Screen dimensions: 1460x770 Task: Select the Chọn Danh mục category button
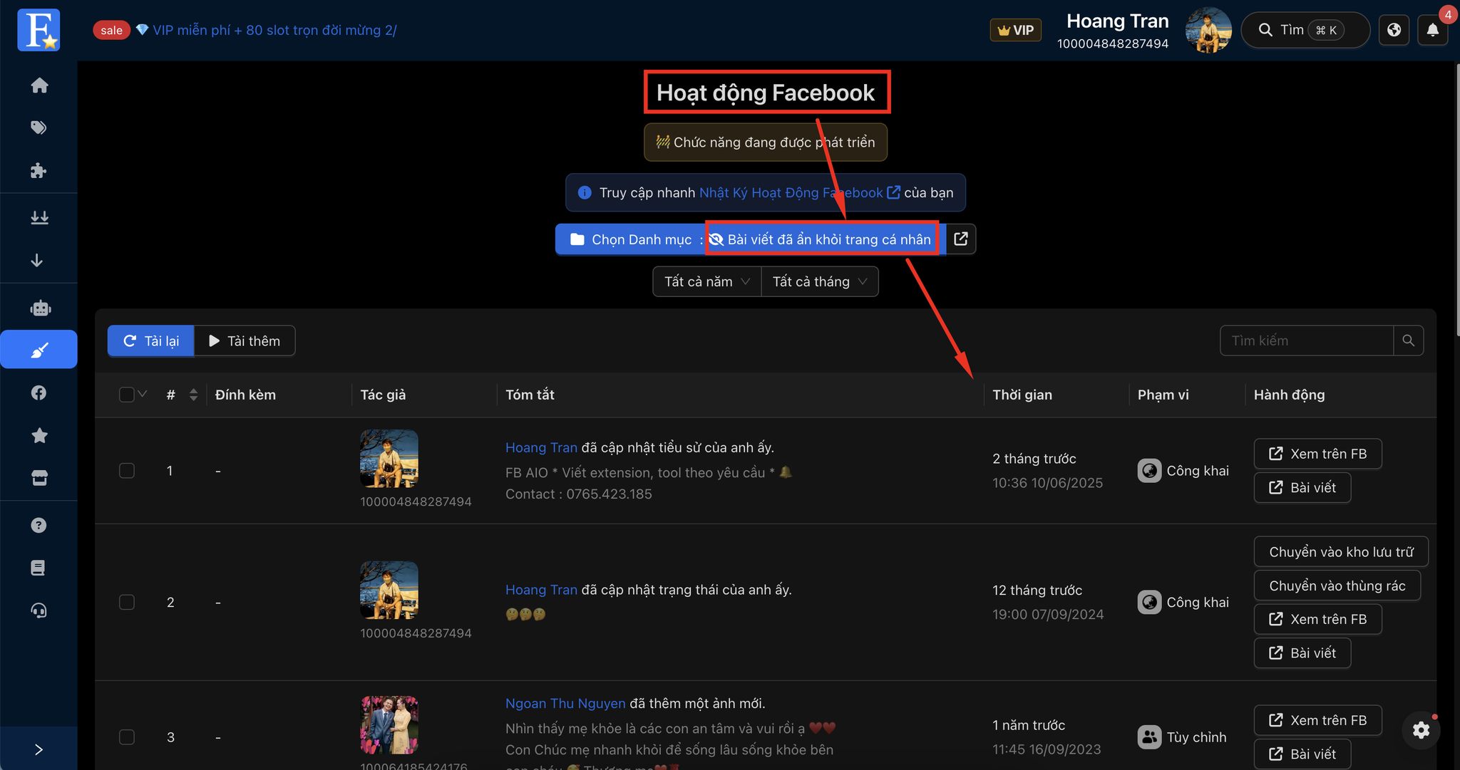pyautogui.click(x=630, y=239)
